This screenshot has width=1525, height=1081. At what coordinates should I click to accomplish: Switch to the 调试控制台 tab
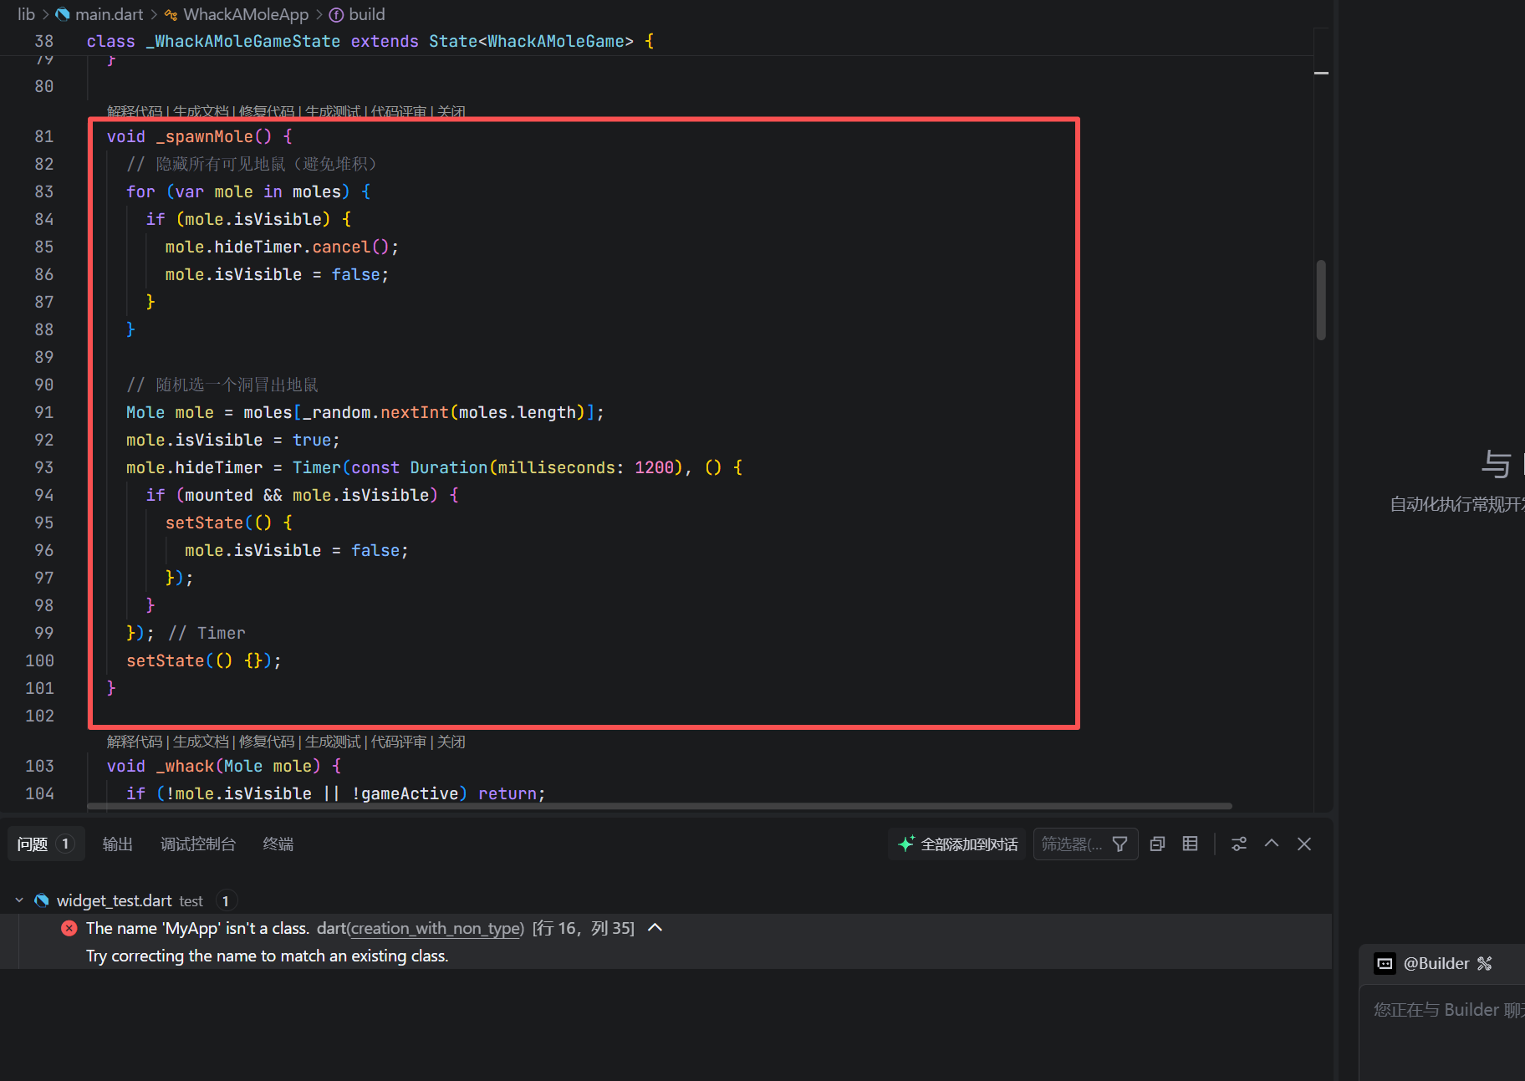point(198,844)
